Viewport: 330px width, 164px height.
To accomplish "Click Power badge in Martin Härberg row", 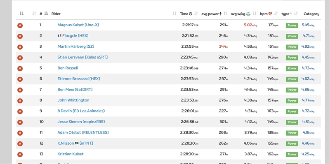I will 292,47.
